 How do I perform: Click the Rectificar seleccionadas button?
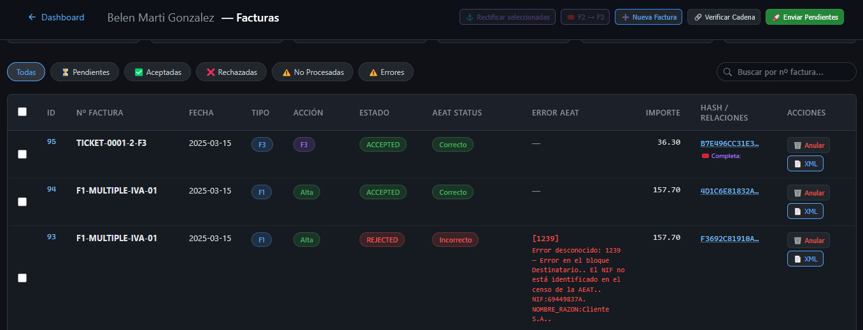507,17
